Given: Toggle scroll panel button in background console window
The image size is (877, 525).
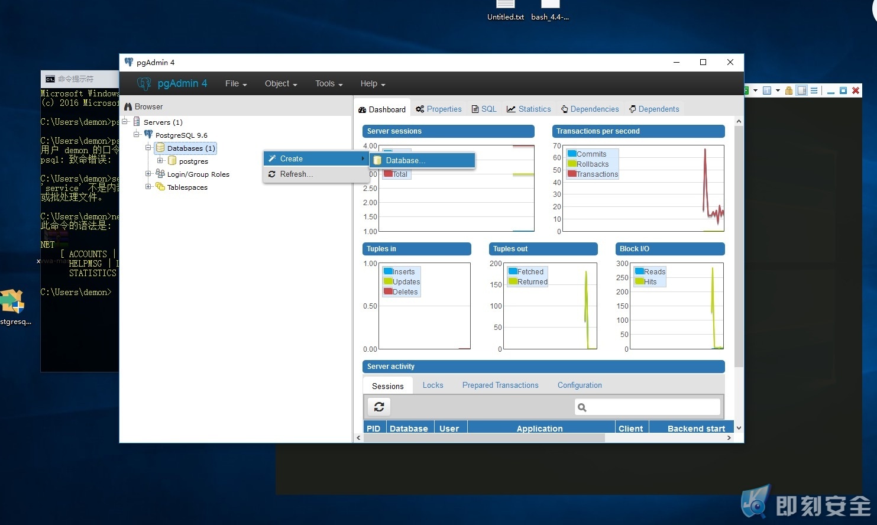Looking at the screenshot, I should (802, 90).
